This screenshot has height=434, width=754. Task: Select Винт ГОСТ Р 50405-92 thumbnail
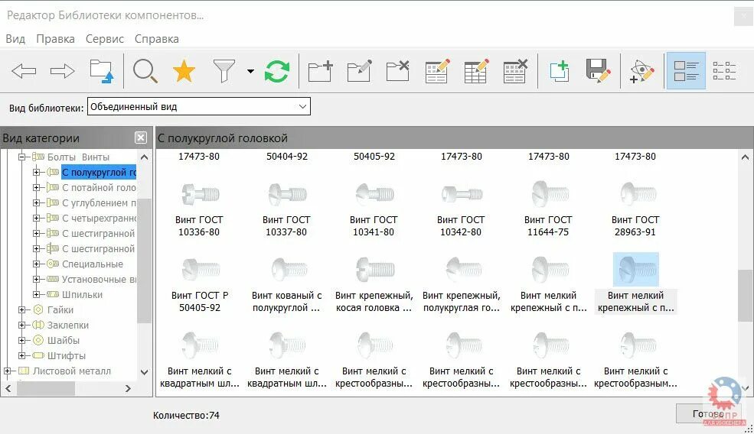pos(201,269)
